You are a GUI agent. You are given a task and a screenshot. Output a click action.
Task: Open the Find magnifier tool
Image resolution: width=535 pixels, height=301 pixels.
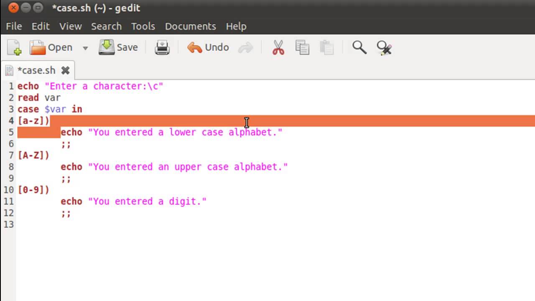pos(359,48)
